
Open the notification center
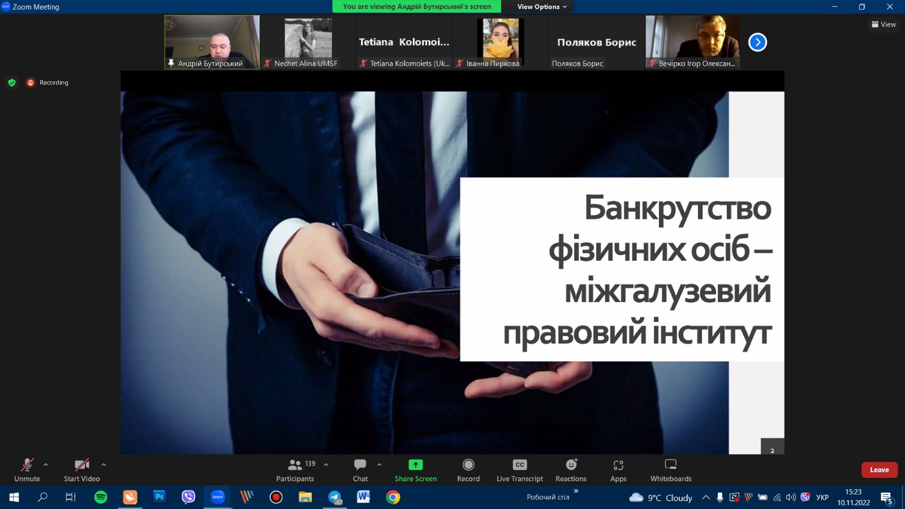886,498
